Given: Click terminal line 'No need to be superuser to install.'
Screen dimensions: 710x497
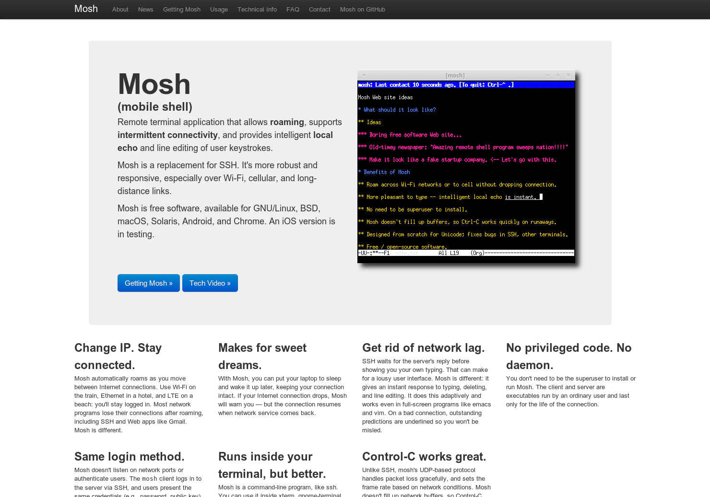Looking at the screenshot, I should (413, 209).
